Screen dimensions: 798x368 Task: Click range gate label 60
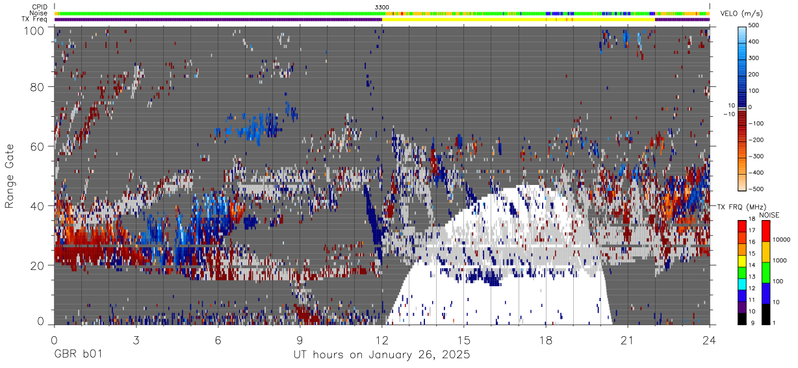click(37, 146)
